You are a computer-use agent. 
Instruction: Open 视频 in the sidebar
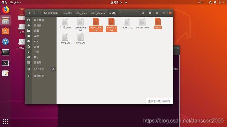[41, 36]
